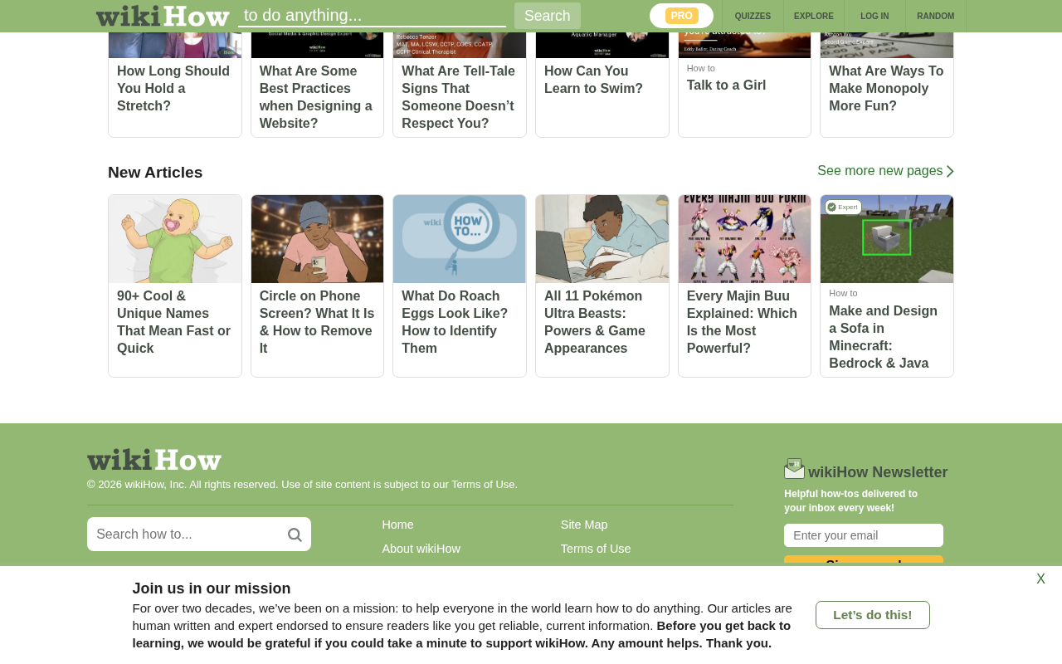
Task: Open the Every Majin Buu Explained article image
Action: [744, 239]
